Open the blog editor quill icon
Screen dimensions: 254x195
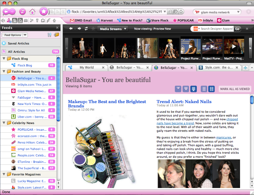point(49,20)
